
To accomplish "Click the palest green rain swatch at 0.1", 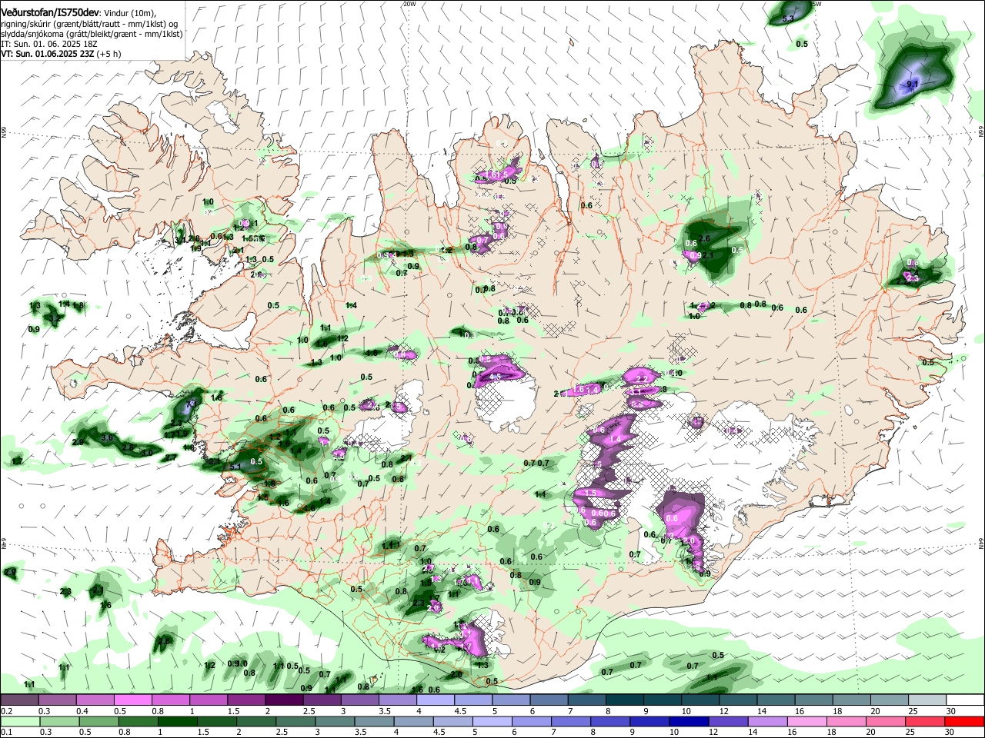I will pos(19,721).
